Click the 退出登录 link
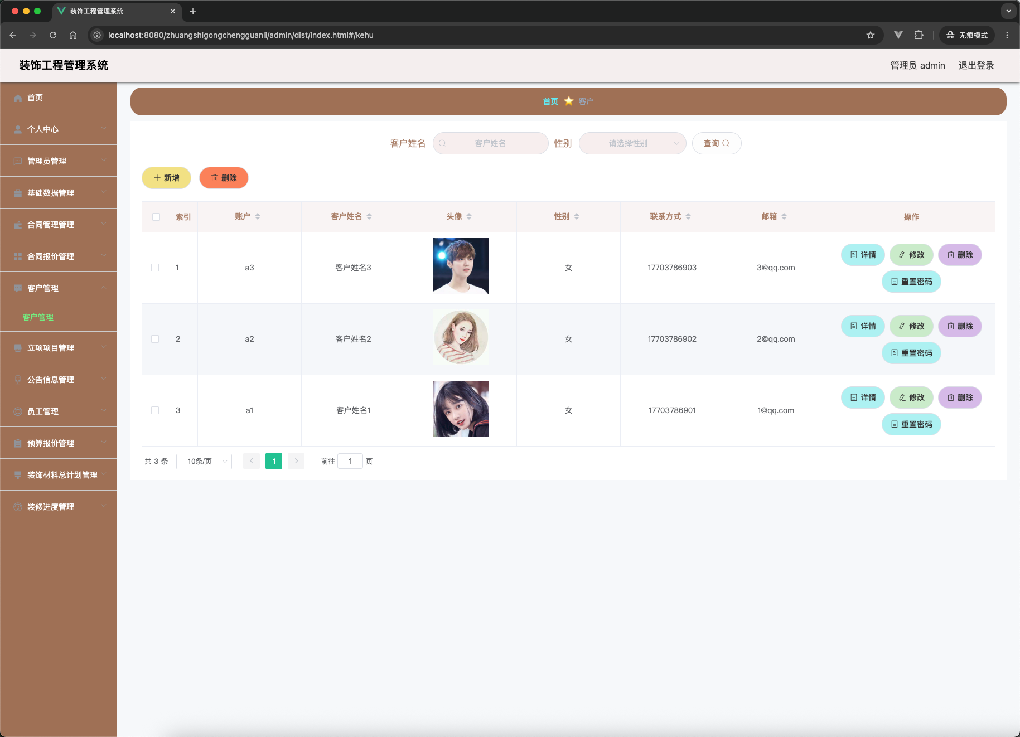Viewport: 1020px width, 737px height. tap(976, 65)
